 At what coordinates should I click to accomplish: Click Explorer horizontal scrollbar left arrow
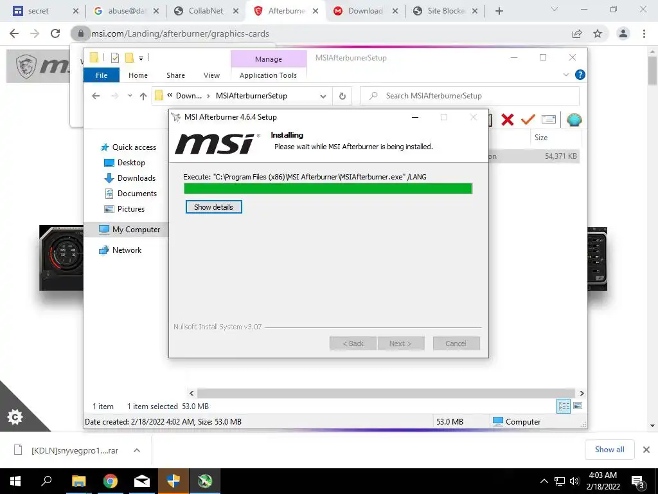(x=191, y=393)
